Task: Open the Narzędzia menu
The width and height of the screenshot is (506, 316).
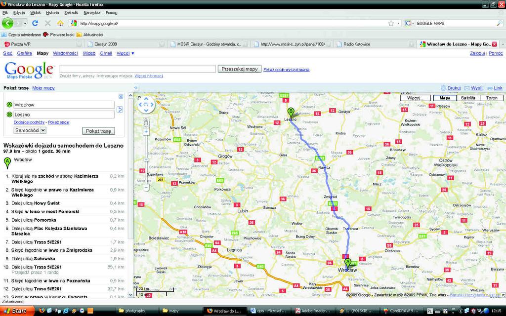Action: click(92, 13)
